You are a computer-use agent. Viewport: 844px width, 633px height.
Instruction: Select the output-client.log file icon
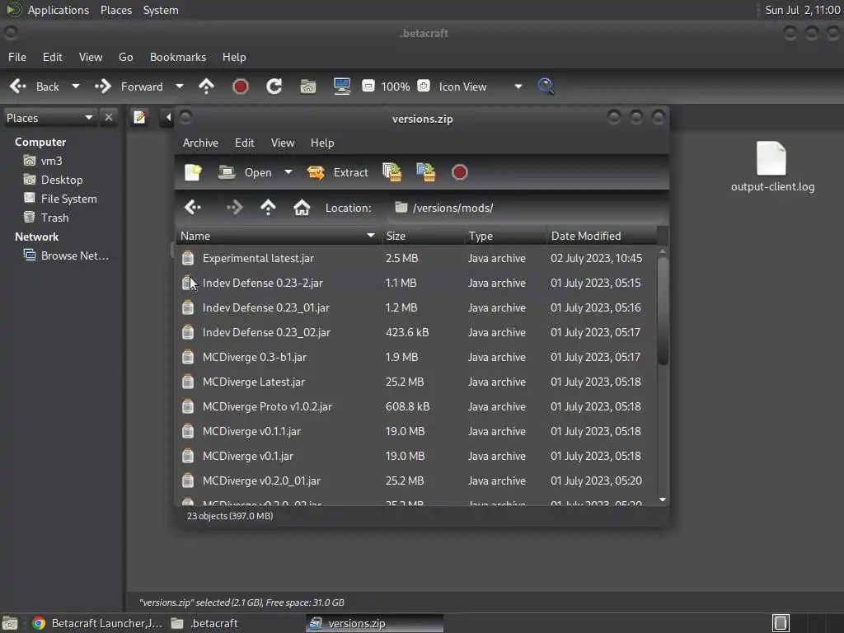click(771, 158)
